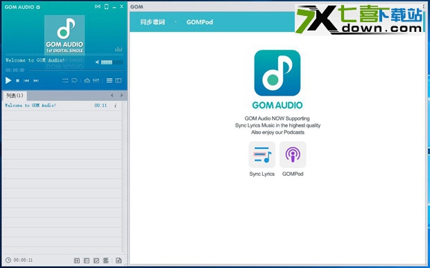Open the Sync Lyrics feature button
The image size is (430, 268).
coord(262,154)
